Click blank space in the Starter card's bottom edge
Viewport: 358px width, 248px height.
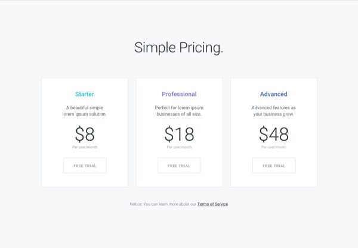click(85, 181)
